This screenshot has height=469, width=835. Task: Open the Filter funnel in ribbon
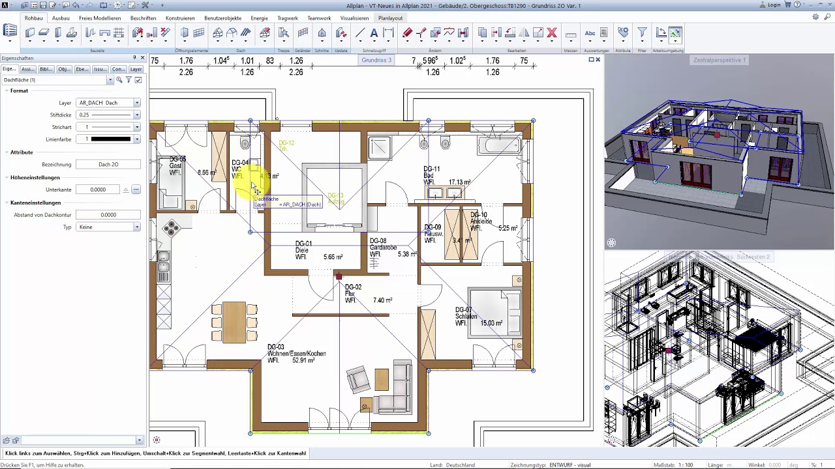pos(642,33)
